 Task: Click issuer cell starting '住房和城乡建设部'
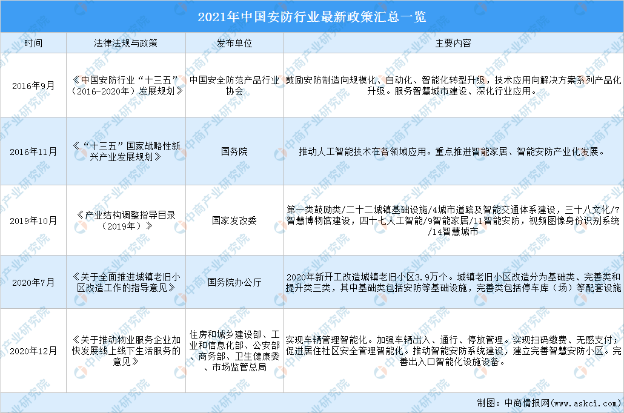(x=234, y=351)
